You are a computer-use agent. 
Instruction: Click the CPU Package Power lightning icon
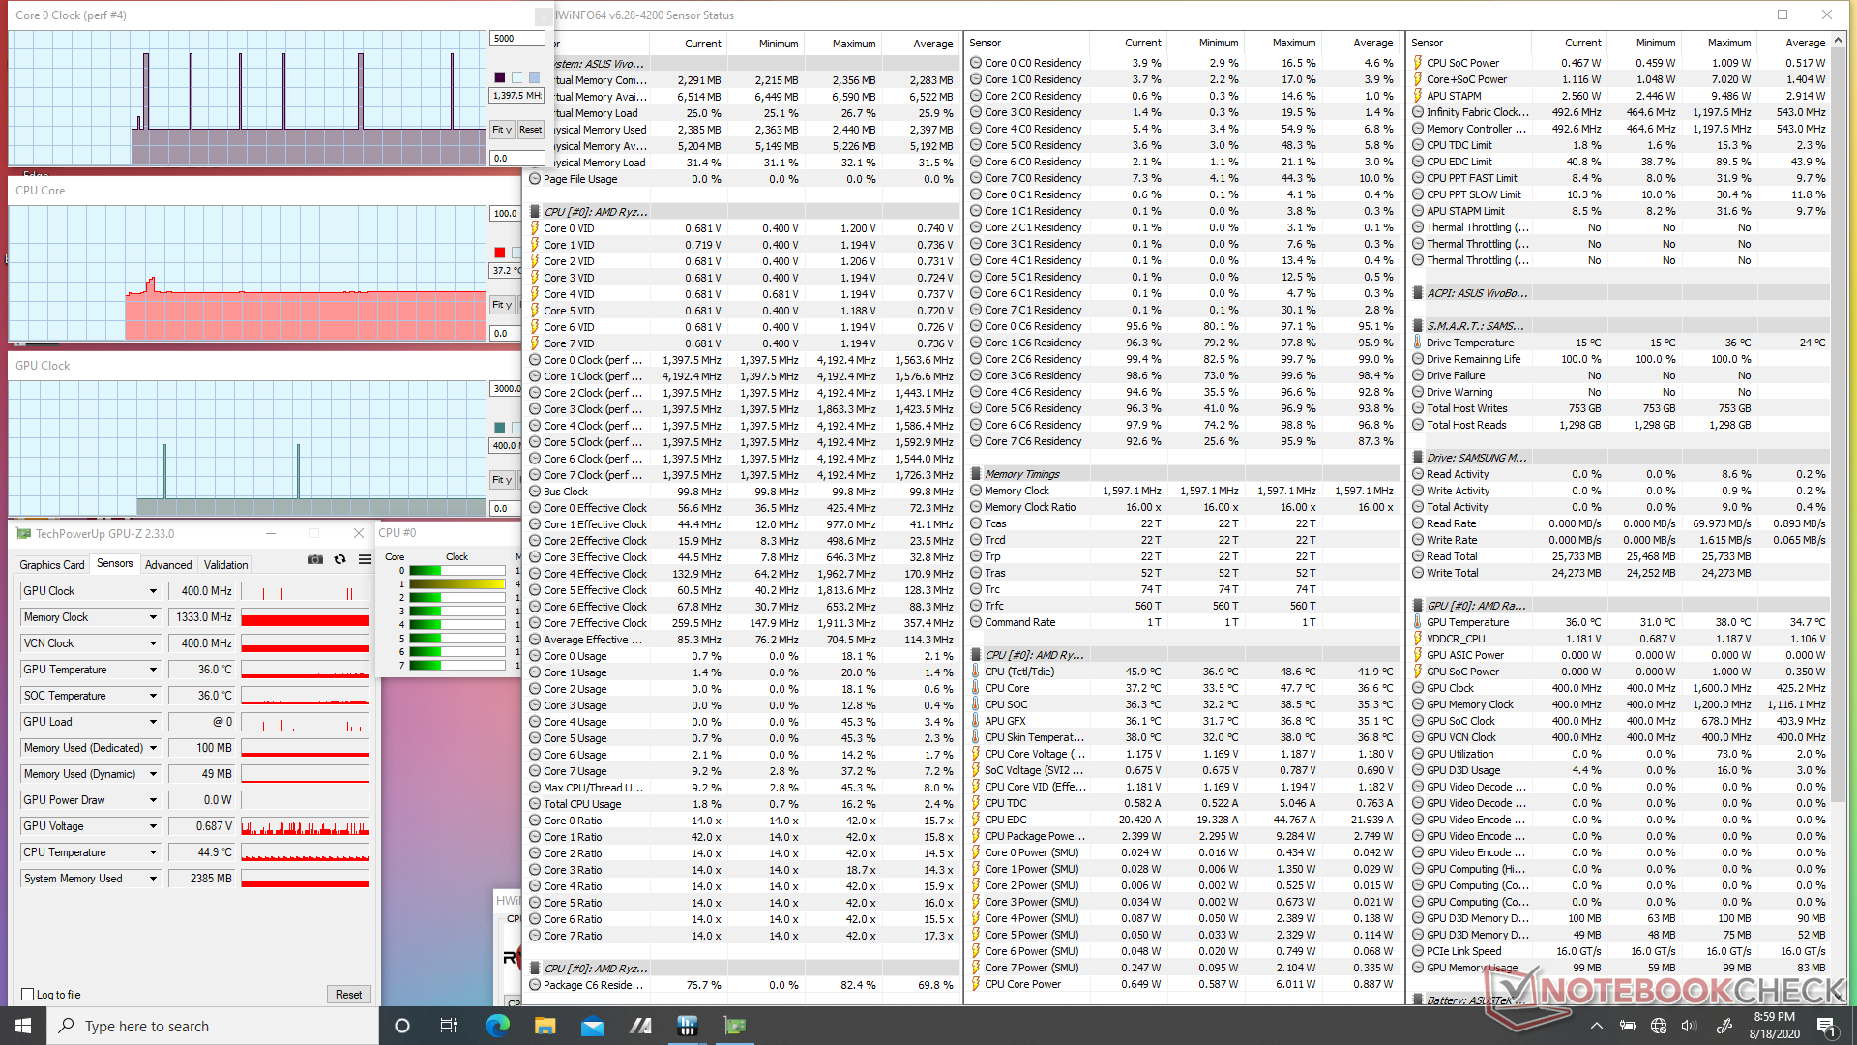pos(976,836)
